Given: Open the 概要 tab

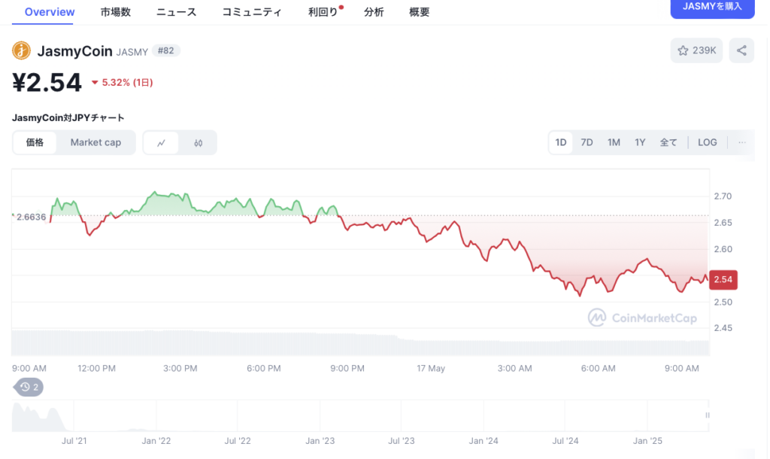Looking at the screenshot, I should (420, 12).
